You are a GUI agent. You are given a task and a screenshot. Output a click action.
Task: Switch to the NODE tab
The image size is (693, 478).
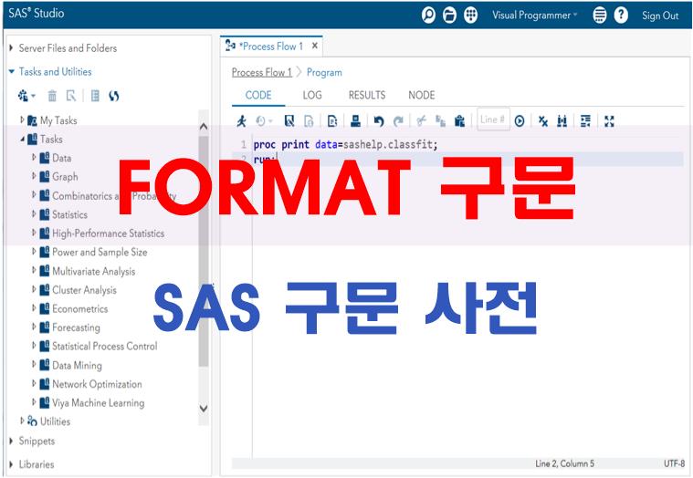point(422,95)
